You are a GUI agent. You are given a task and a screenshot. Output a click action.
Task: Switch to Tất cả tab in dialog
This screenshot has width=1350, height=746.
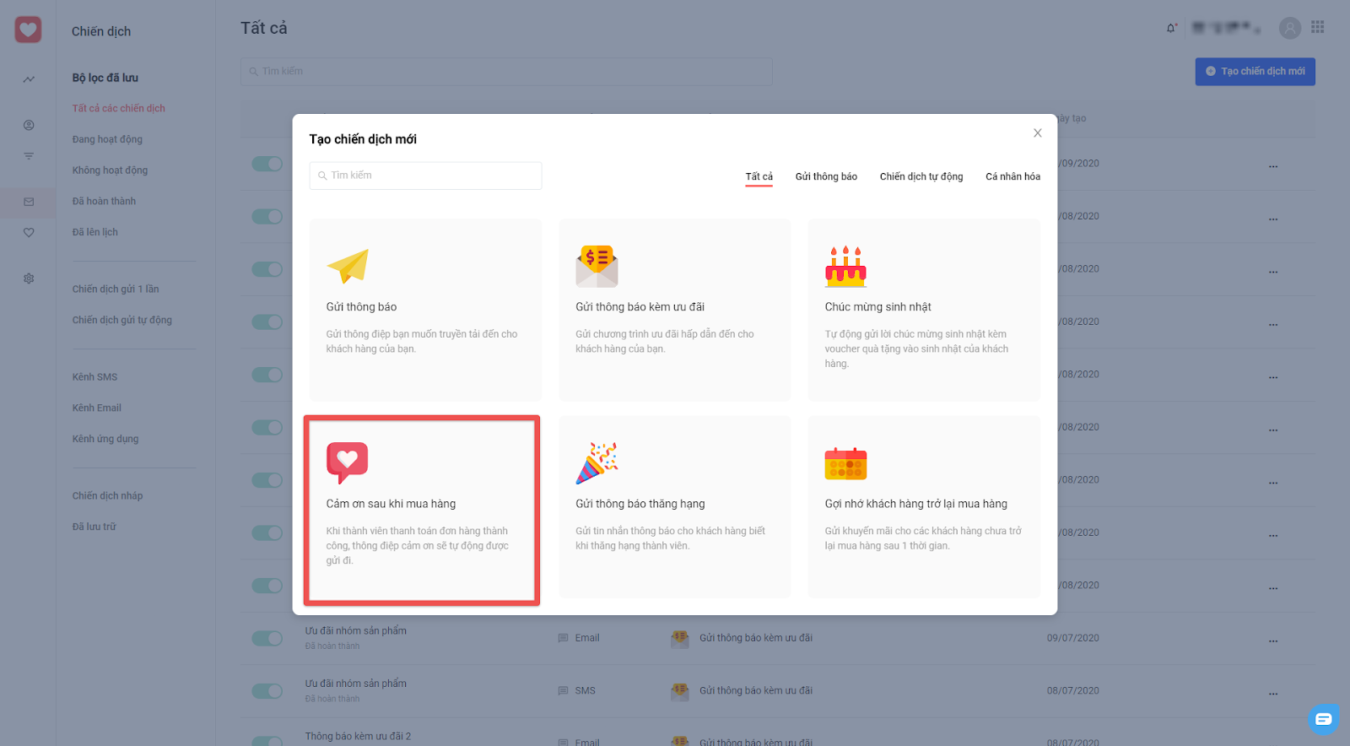tap(759, 176)
